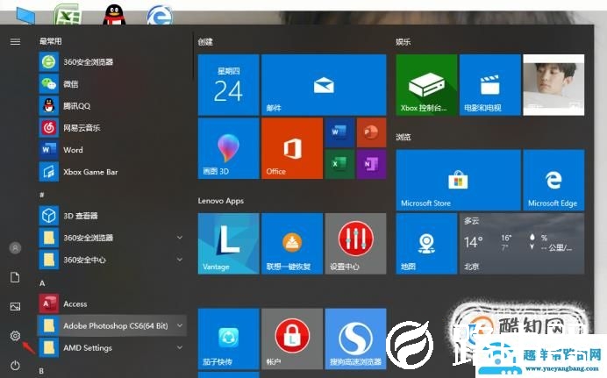Image resolution: width=607 pixels, height=378 pixels.
Task: Expand the Adobe Photoshop CS6 folder chevron
Action: (x=180, y=325)
